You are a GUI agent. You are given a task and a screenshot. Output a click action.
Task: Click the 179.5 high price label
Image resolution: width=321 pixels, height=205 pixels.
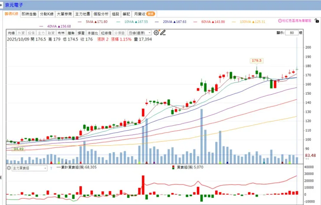click(256, 60)
